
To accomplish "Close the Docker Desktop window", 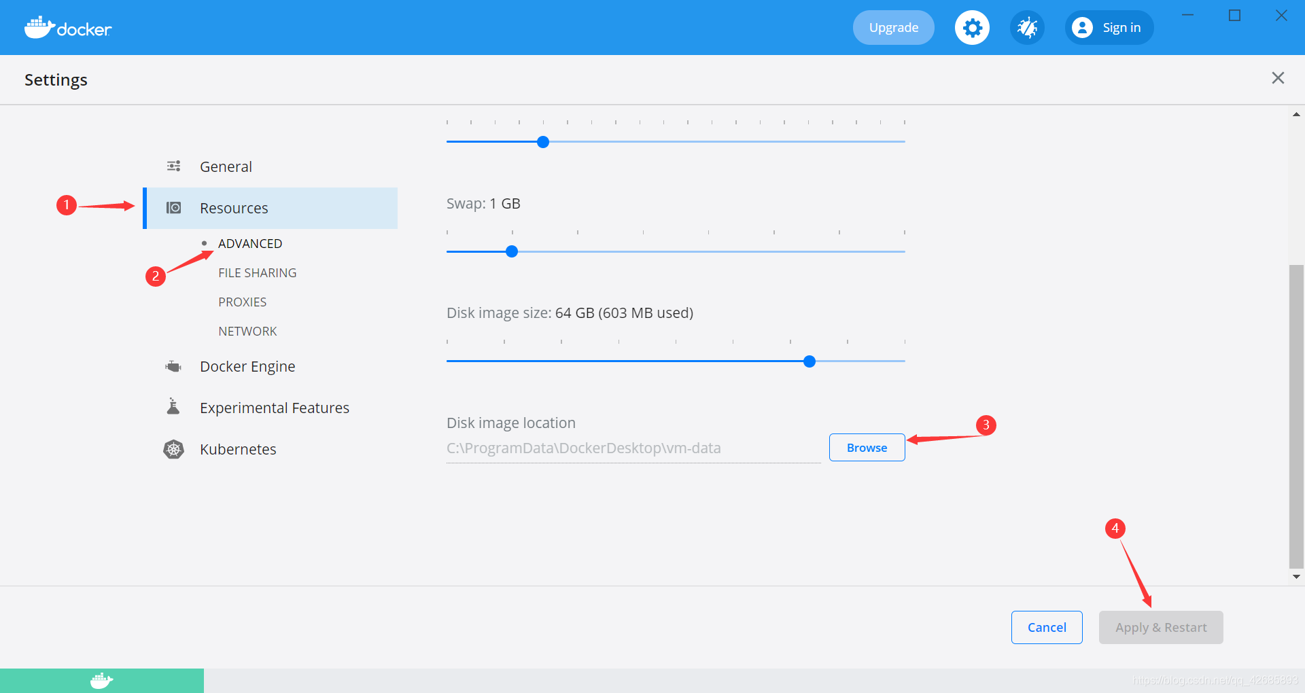I will [1281, 15].
